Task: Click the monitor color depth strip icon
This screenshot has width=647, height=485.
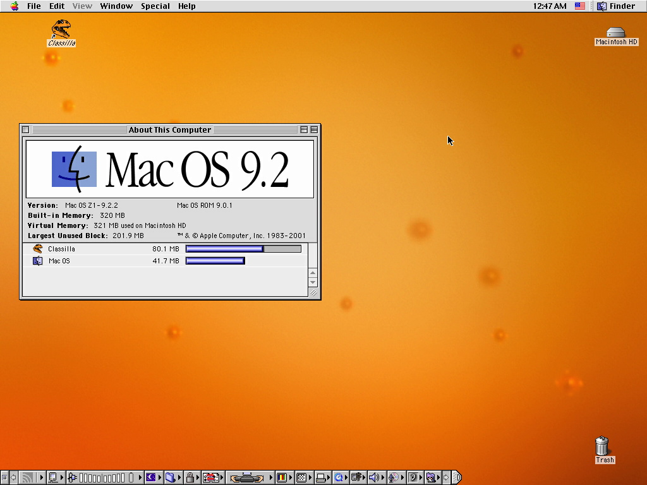Action: pyautogui.click(x=282, y=477)
